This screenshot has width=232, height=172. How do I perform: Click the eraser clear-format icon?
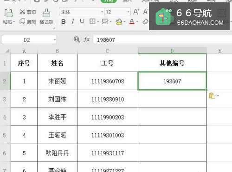(x=145, y=22)
